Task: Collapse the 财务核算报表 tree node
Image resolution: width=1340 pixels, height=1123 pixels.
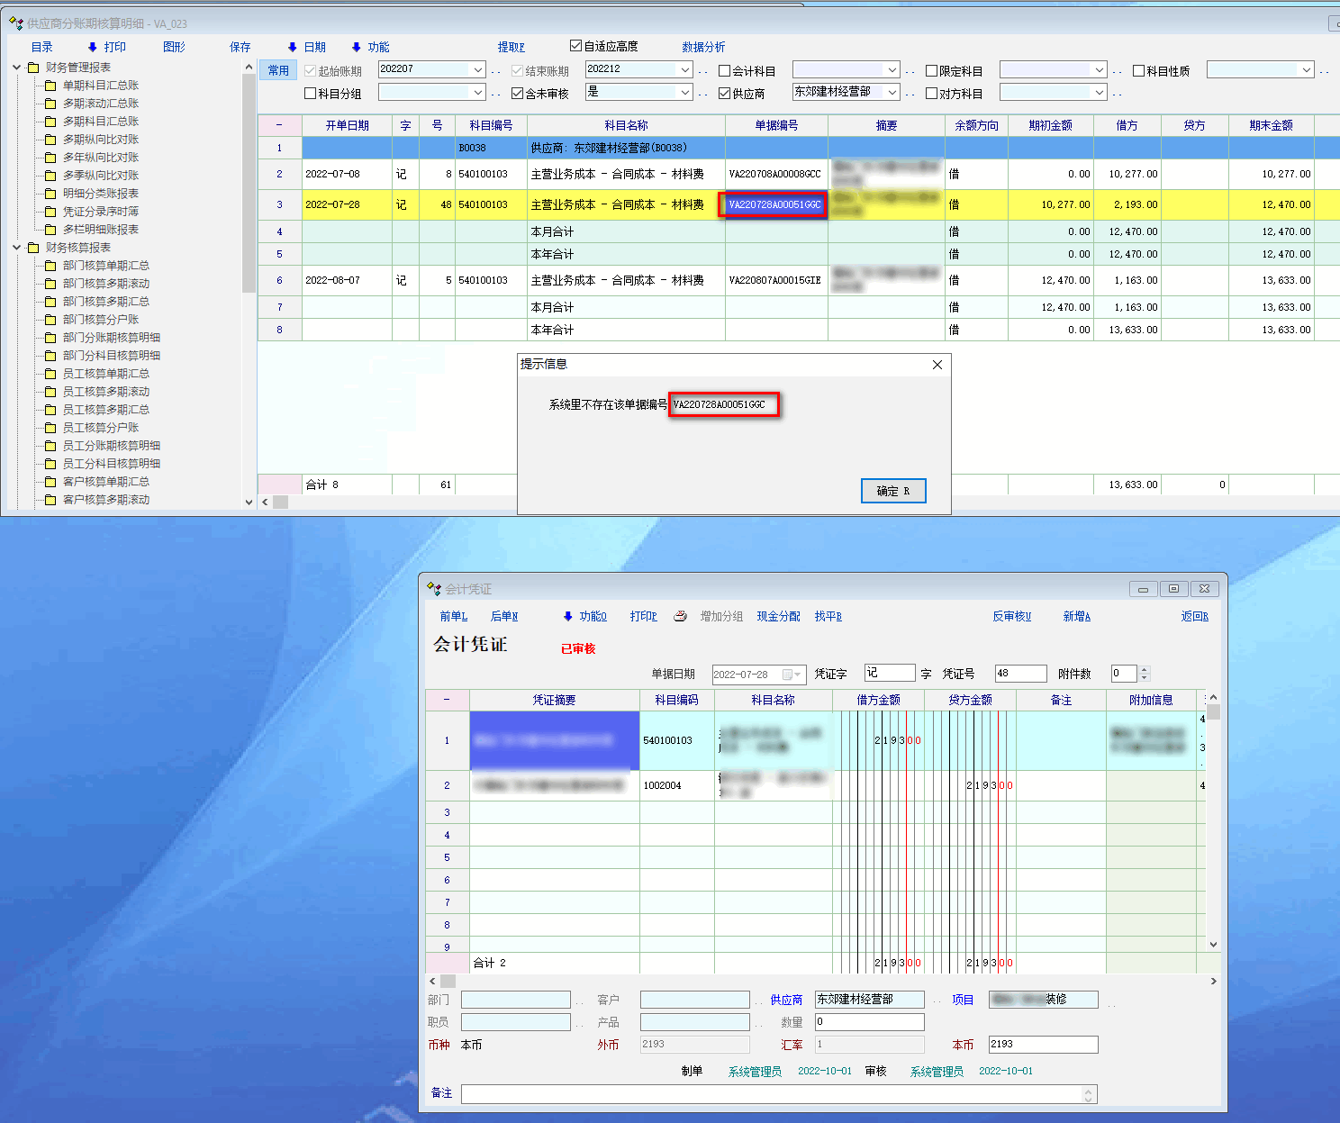Action: (17, 248)
